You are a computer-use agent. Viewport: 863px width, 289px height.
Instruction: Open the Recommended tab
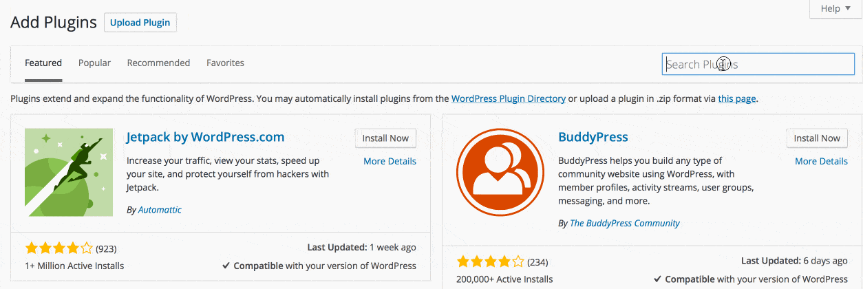[158, 63]
